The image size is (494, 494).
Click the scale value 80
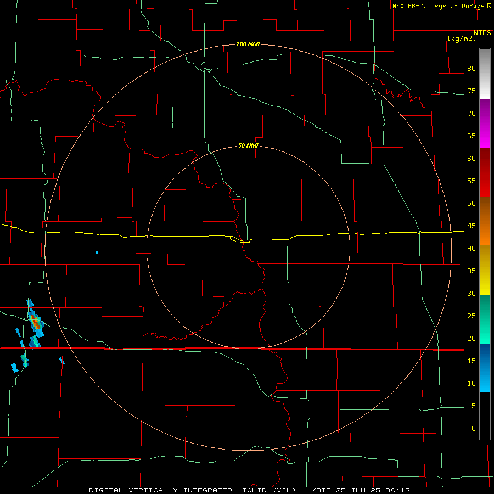coord(471,69)
